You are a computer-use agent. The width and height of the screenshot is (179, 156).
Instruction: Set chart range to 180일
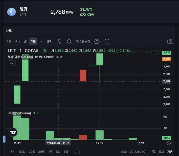click(21, 152)
